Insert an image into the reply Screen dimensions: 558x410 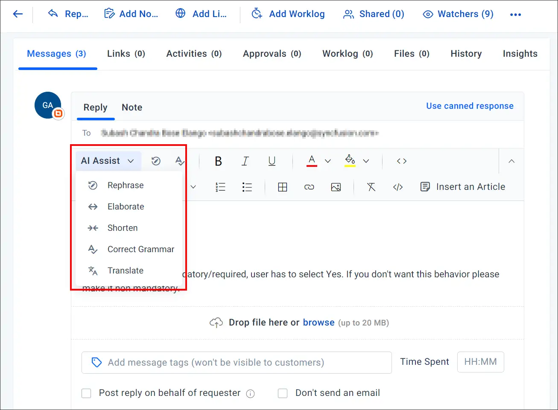336,187
